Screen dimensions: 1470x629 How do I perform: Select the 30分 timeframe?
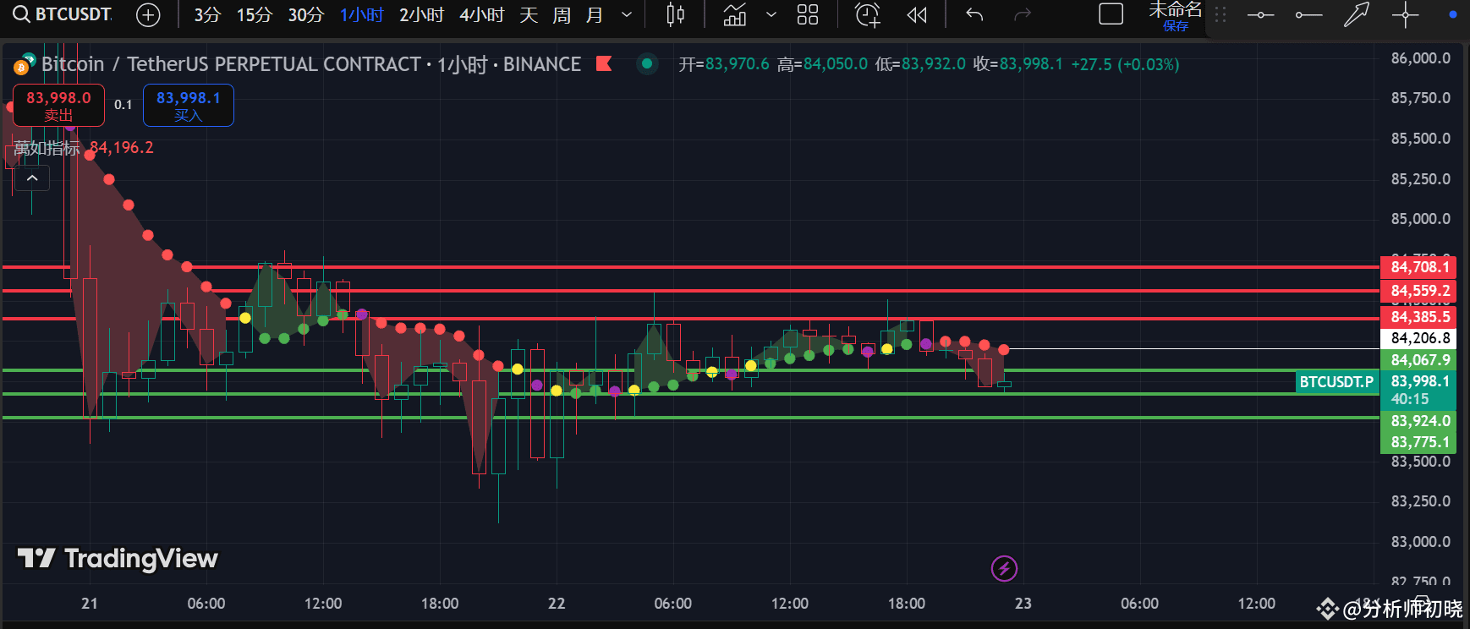tap(305, 14)
